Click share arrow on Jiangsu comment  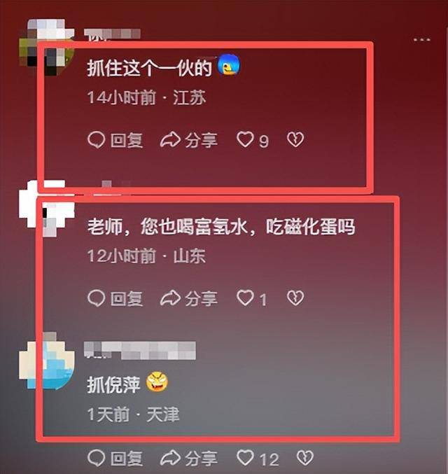click(x=170, y=139)
